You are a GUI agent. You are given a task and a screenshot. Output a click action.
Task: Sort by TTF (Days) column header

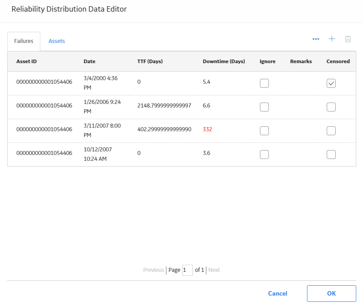pos(150,61)
